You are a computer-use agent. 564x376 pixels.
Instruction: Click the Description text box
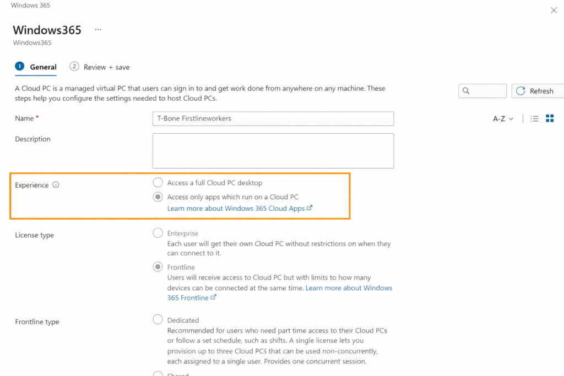(x=273, y=150)
